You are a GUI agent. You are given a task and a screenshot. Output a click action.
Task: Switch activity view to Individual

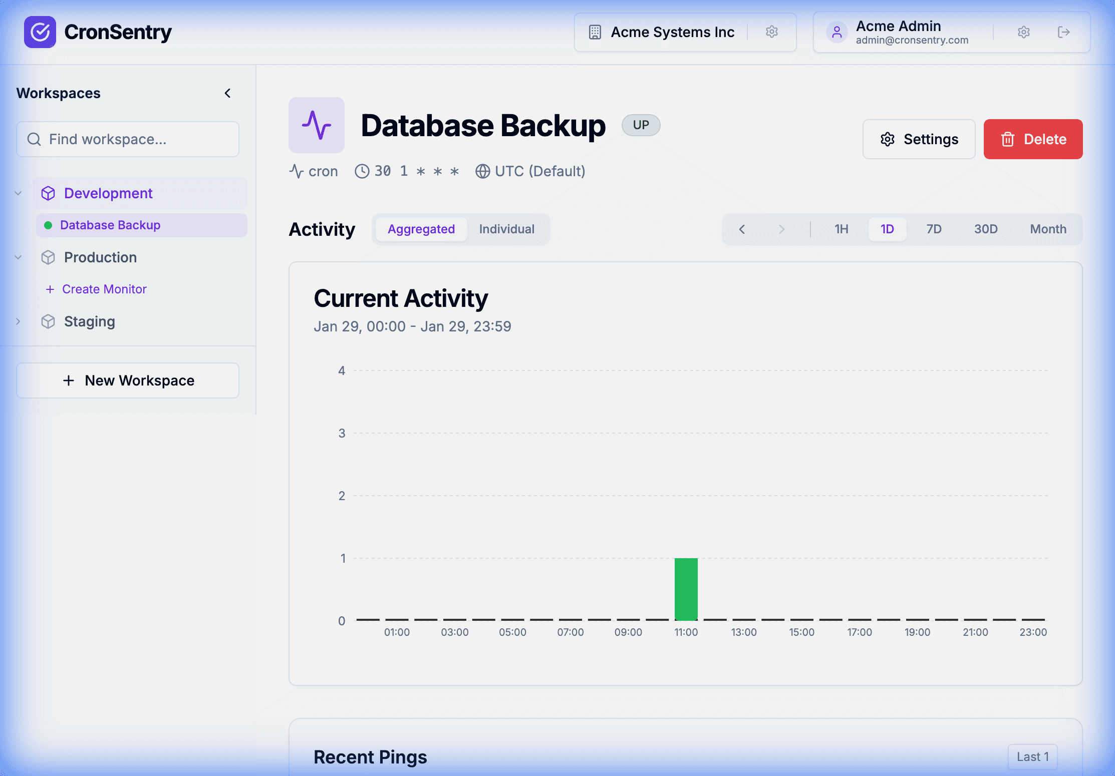coord(507,229)
